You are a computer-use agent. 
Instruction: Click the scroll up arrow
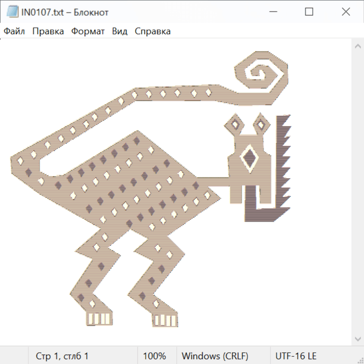358,47
